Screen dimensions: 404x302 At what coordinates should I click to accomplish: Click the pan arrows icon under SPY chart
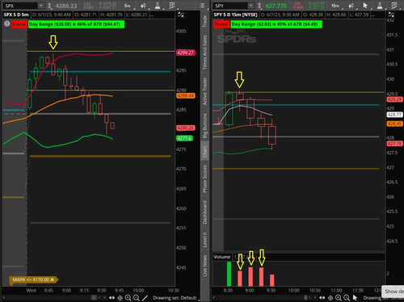coord(322,298)
